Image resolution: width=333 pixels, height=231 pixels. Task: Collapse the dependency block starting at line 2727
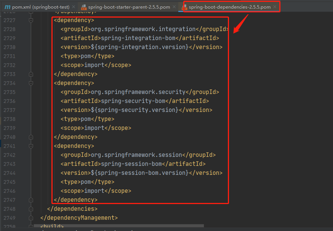click(x=31, y=20)
